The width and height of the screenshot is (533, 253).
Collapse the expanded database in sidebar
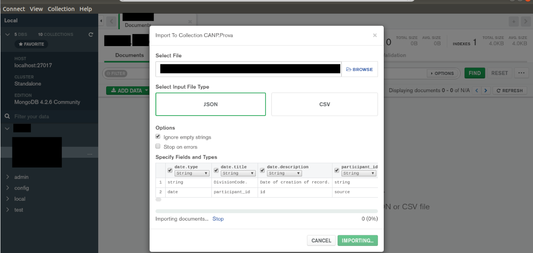[x=7, y=128]
